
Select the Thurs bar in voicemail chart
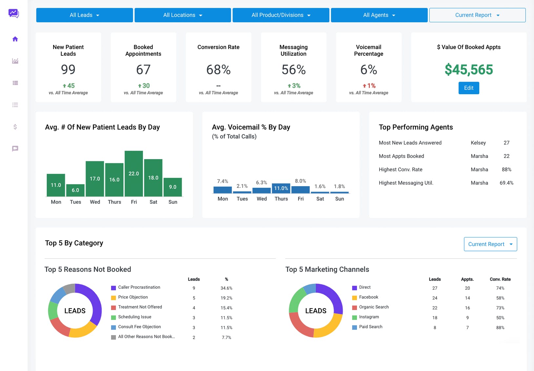point(281,188)
